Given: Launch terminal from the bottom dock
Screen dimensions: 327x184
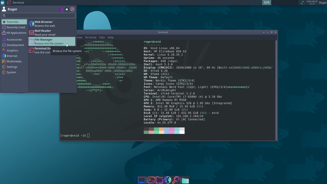Looking at the screenshot, I should [x=151, y=180].
